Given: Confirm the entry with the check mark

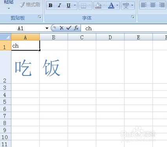Looking at the screenshot, I should (x=69, y=28).
